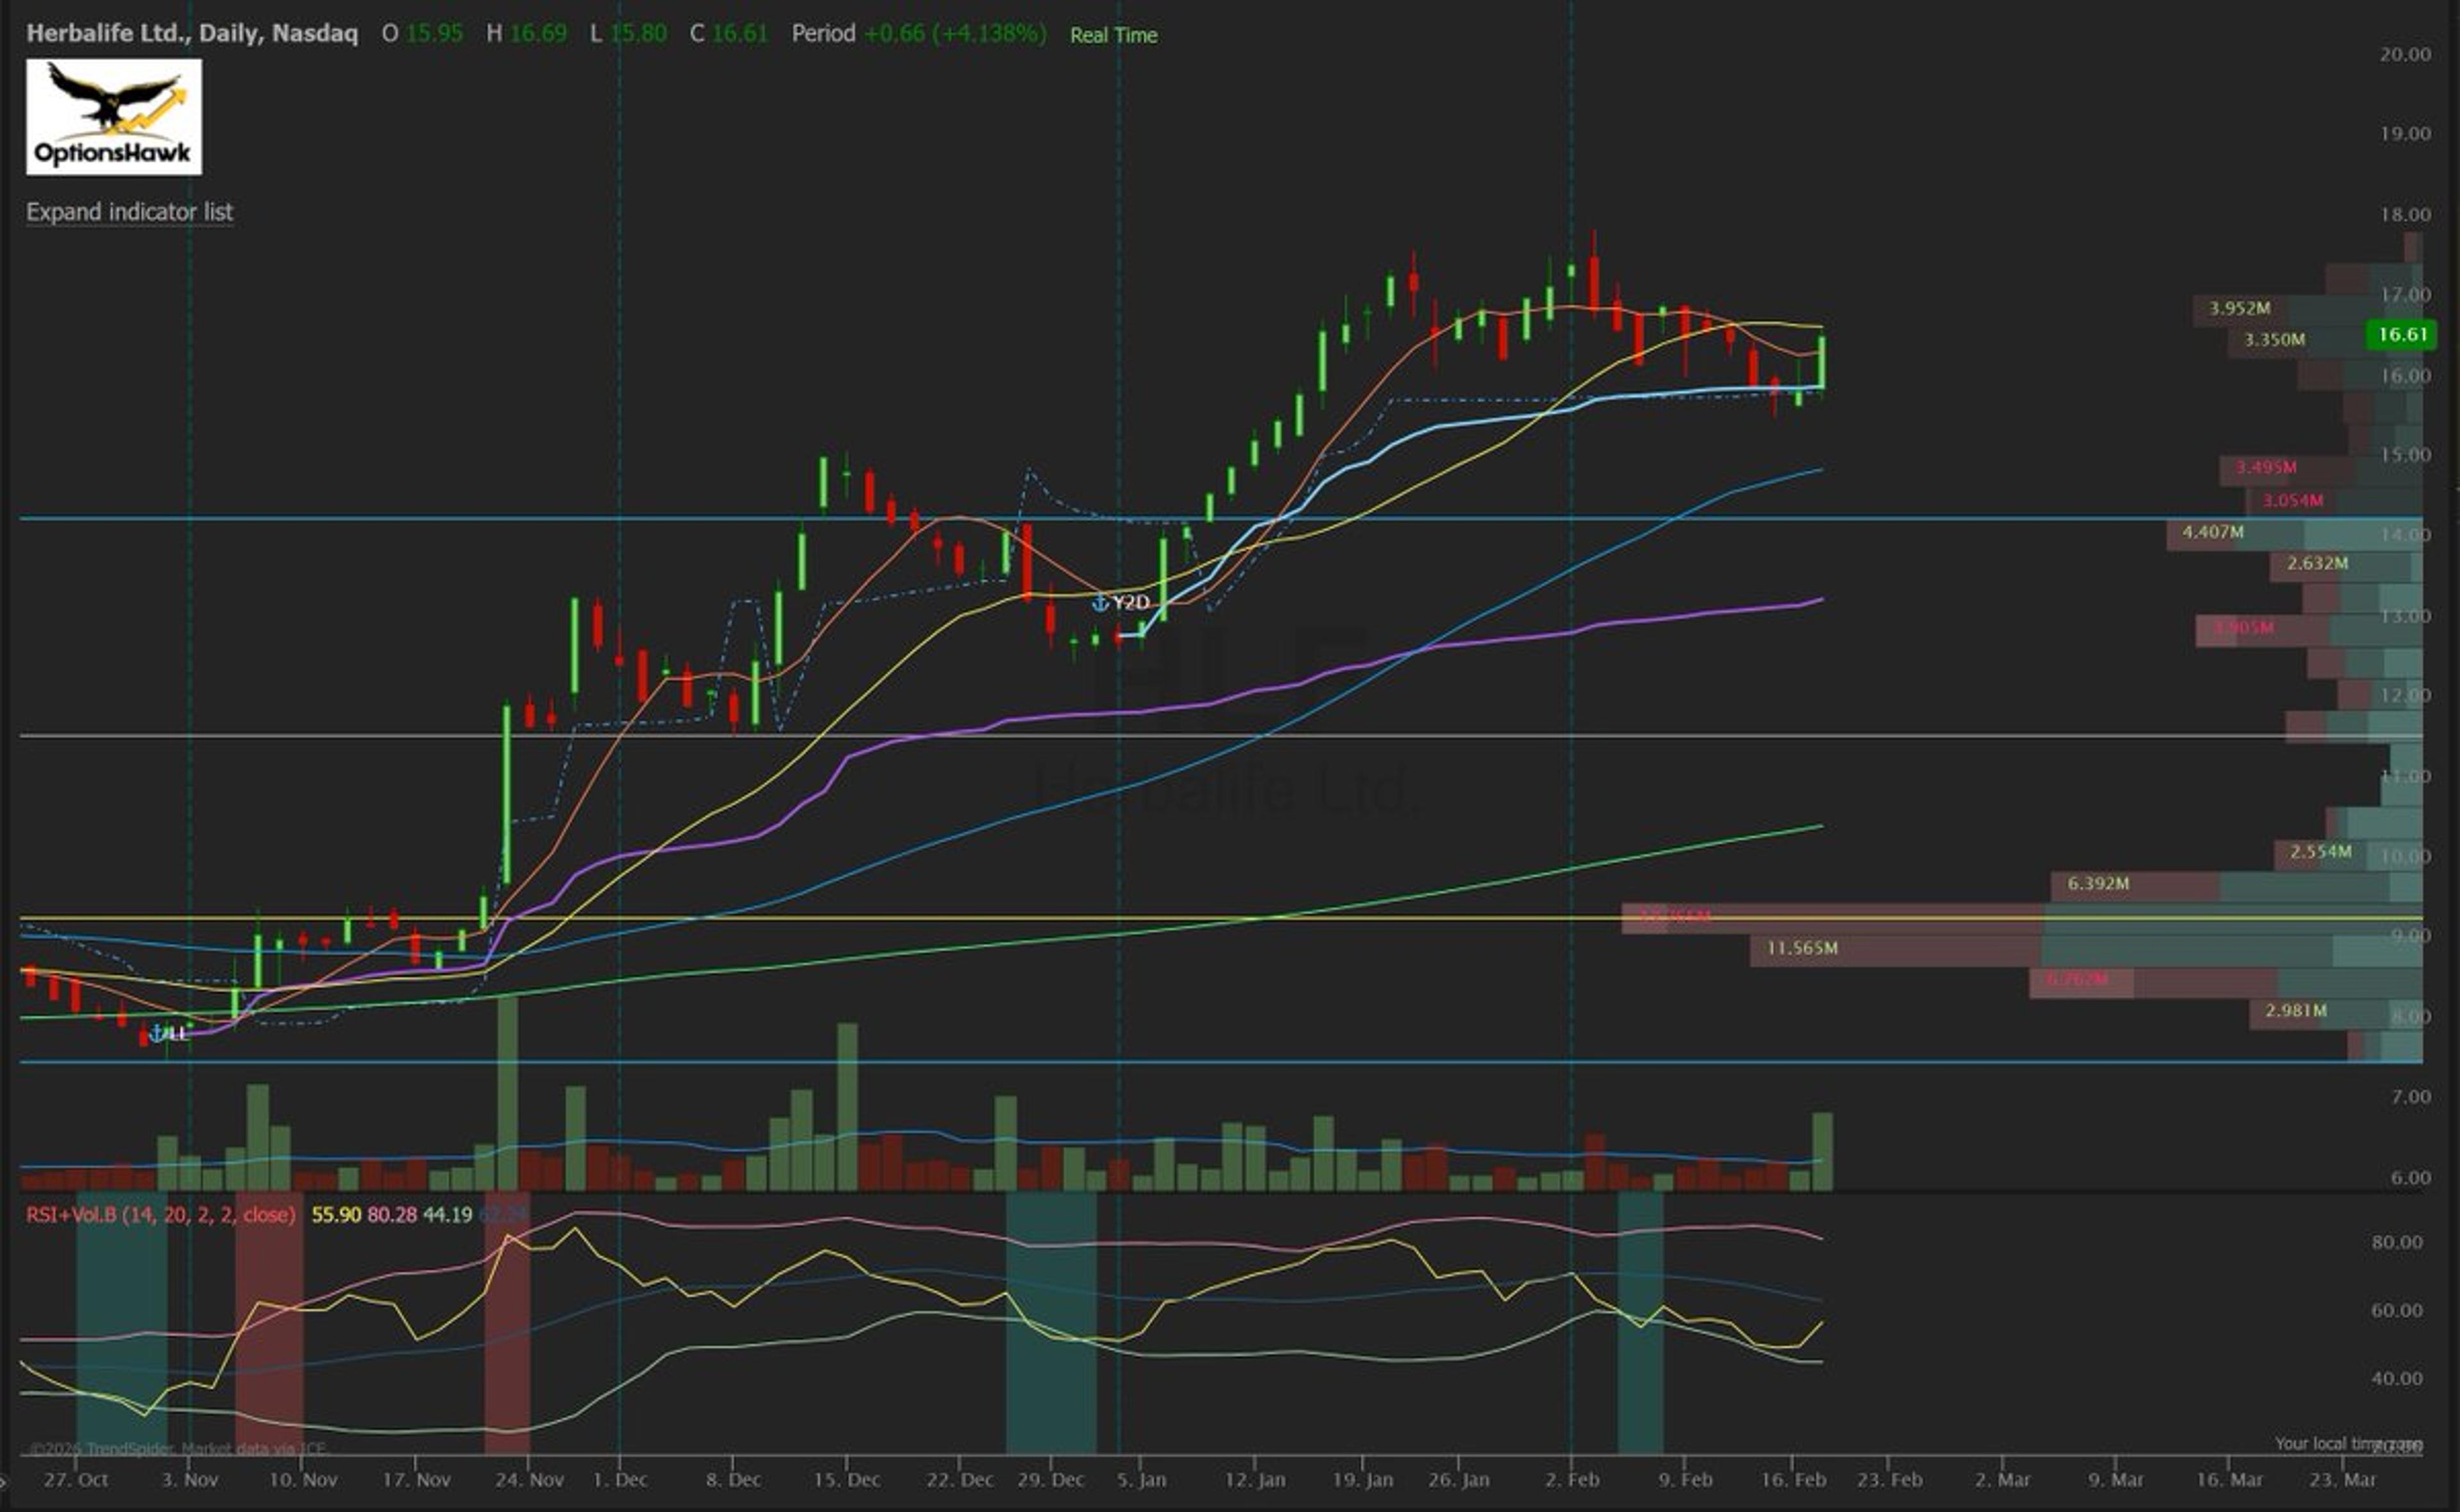This screenshot has width=2460, height=1512.
Task: Click the 4.407M volume profile label
Action: coord(2212,532)
